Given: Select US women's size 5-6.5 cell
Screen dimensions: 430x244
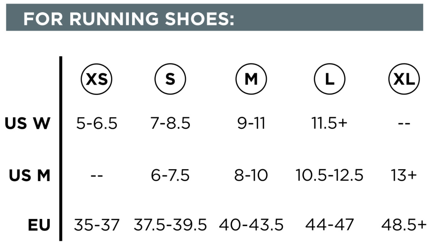Looking at the screenshot, I should click(x=97, y=123).
